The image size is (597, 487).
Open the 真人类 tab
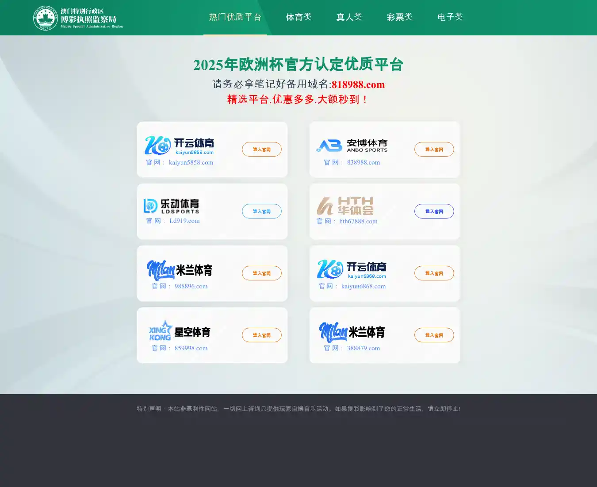coord(349,17)
